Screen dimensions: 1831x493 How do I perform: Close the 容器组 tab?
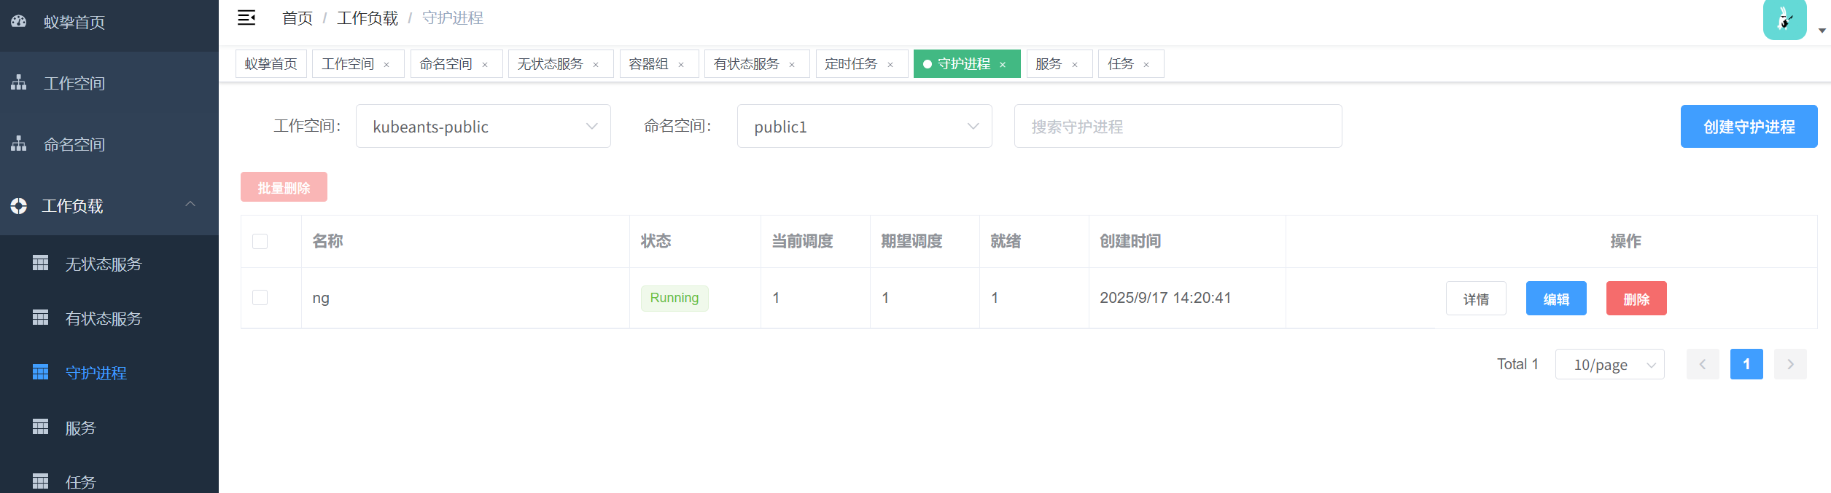coord(681,65)
